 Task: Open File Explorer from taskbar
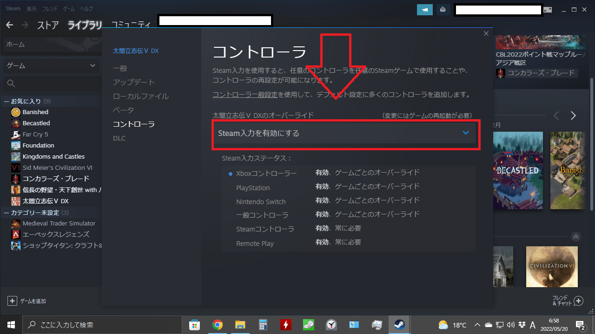(x=240, y=325)
